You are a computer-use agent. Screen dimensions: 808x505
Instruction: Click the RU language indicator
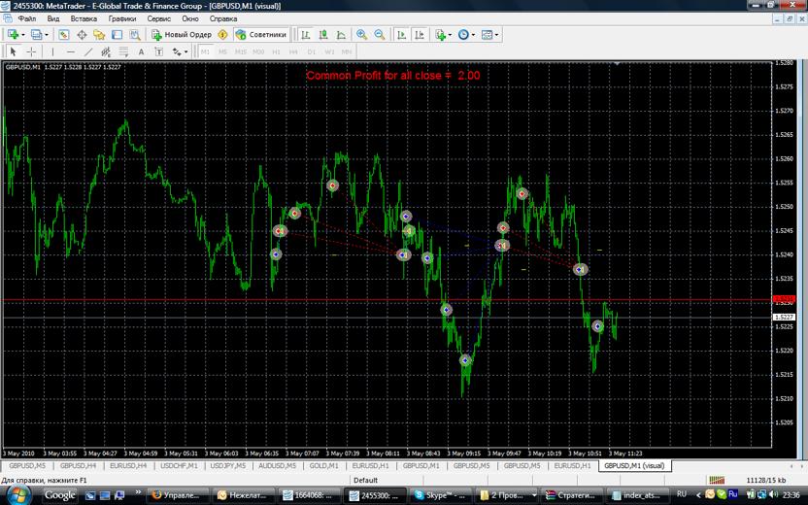(x=681, y=494)
